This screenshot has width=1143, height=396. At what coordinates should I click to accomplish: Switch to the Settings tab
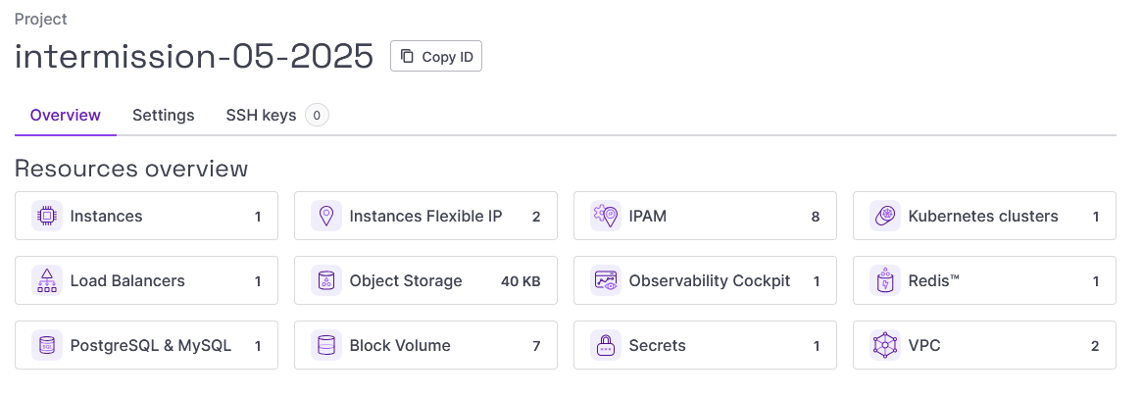pyautogui.click(x=164, y=116)
